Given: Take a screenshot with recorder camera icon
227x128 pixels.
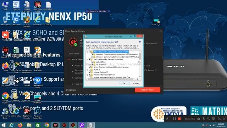Looking at the screenshot, I should [x=199, y=119].
